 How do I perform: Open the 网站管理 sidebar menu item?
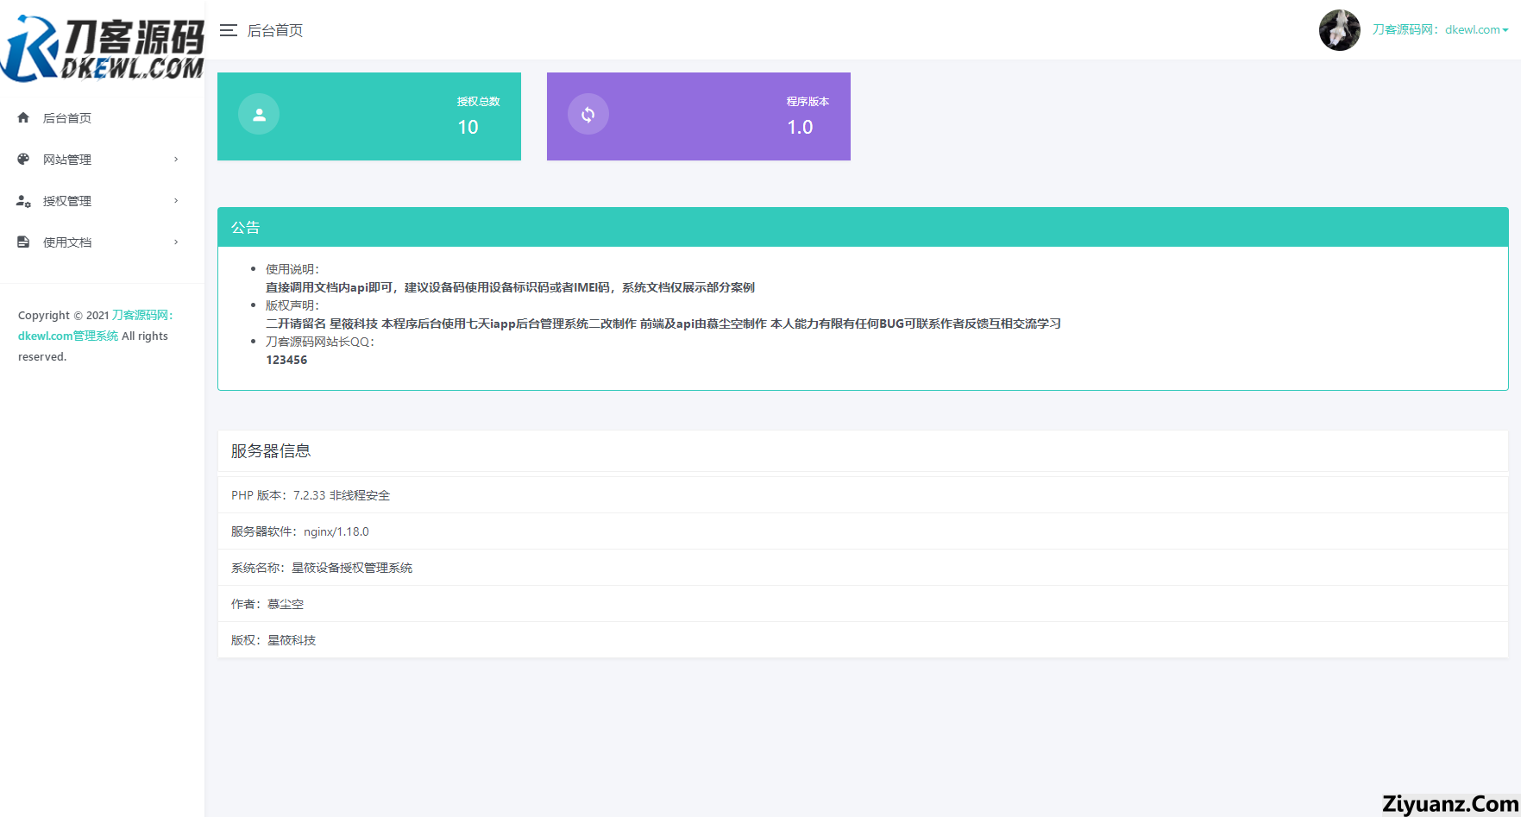click(67, 160)
